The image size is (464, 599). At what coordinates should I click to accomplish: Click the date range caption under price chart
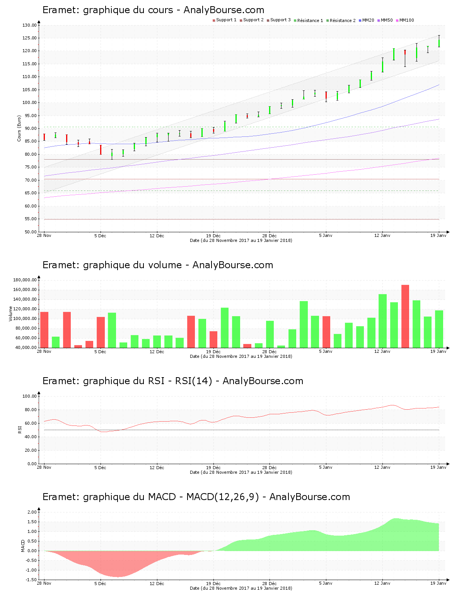pos(241,240)
